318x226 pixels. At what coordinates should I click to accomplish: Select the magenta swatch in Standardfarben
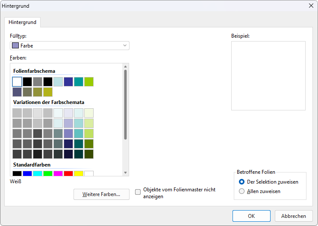coord(58,173)
